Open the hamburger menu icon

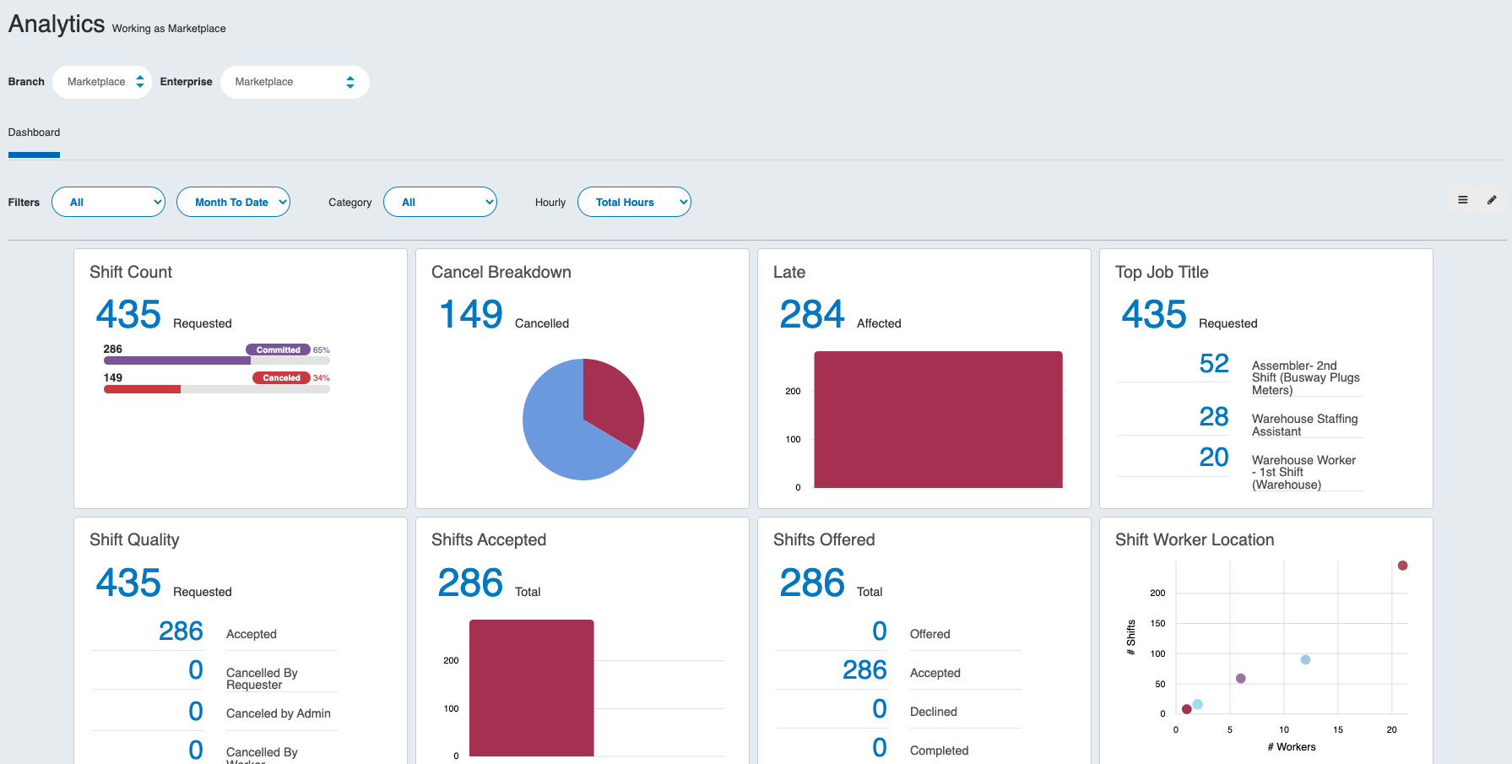pos(1463,200)
